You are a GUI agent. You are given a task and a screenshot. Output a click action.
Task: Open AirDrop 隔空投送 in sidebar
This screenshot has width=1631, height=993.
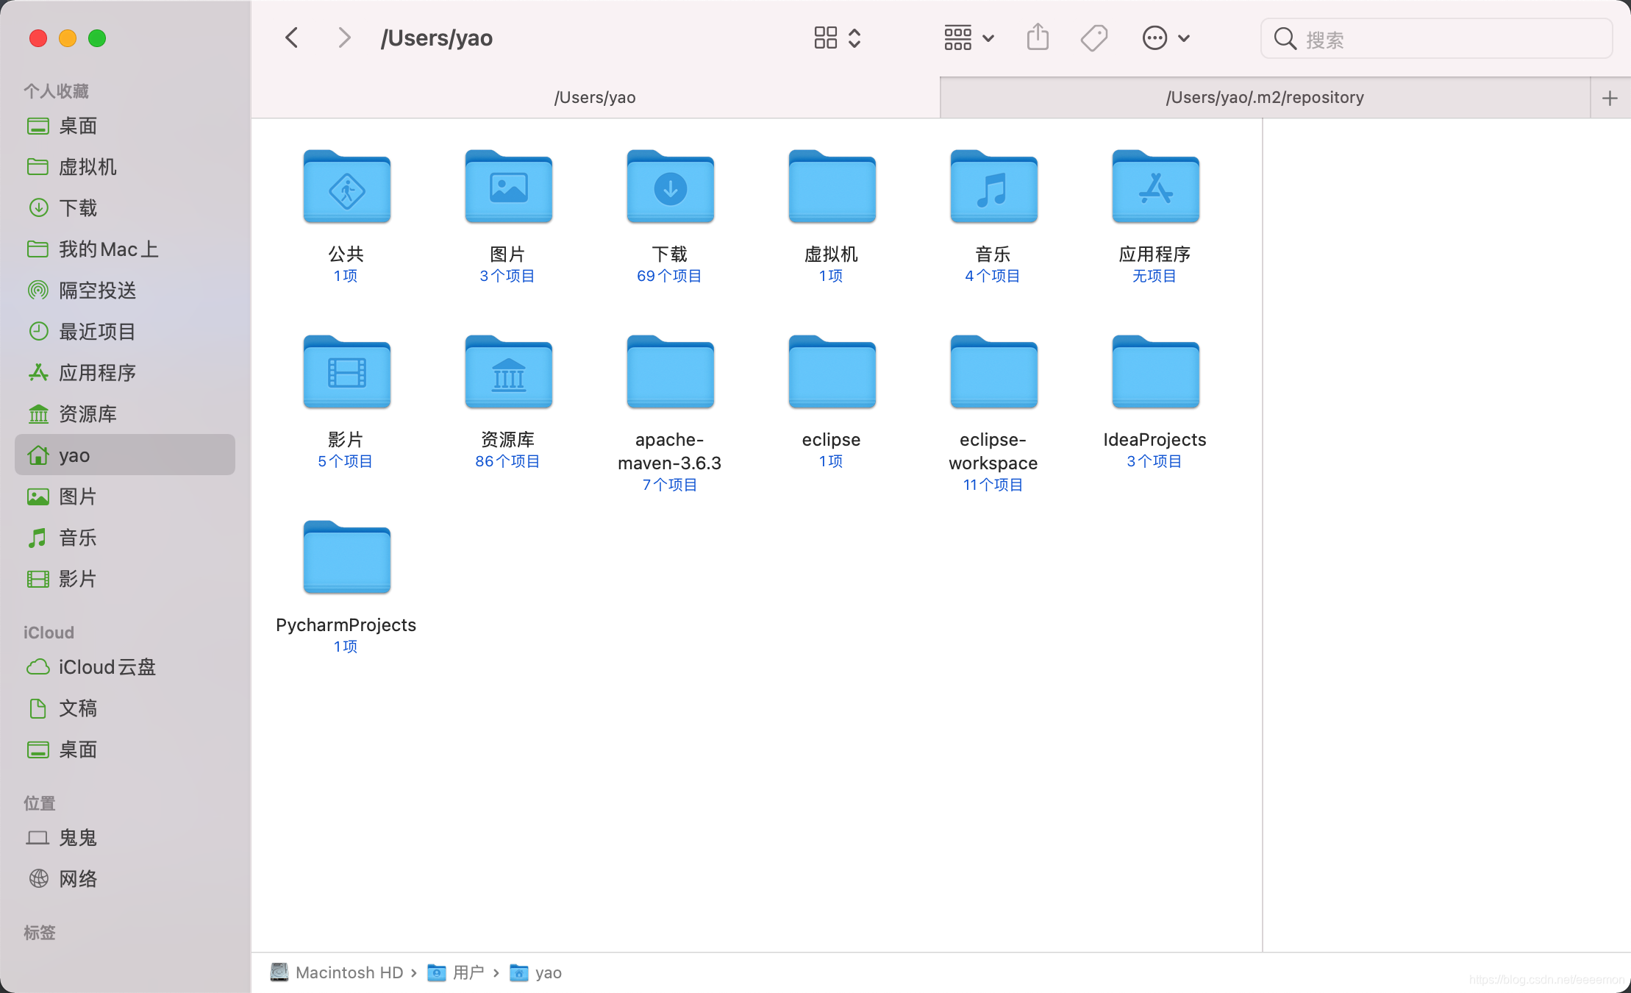tap(97, 291)
